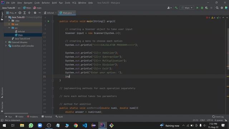
Task: Expand all nodes in the Project panel
Action: (25, 13)
